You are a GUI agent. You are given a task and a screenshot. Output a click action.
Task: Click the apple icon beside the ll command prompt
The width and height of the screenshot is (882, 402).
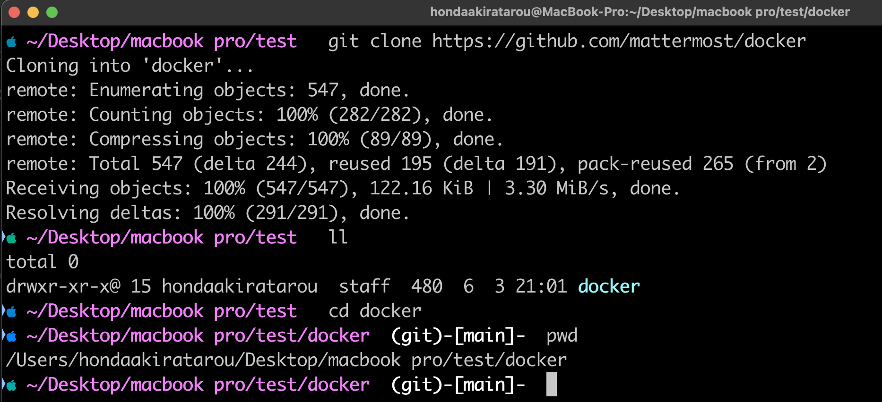click(11, 238)
